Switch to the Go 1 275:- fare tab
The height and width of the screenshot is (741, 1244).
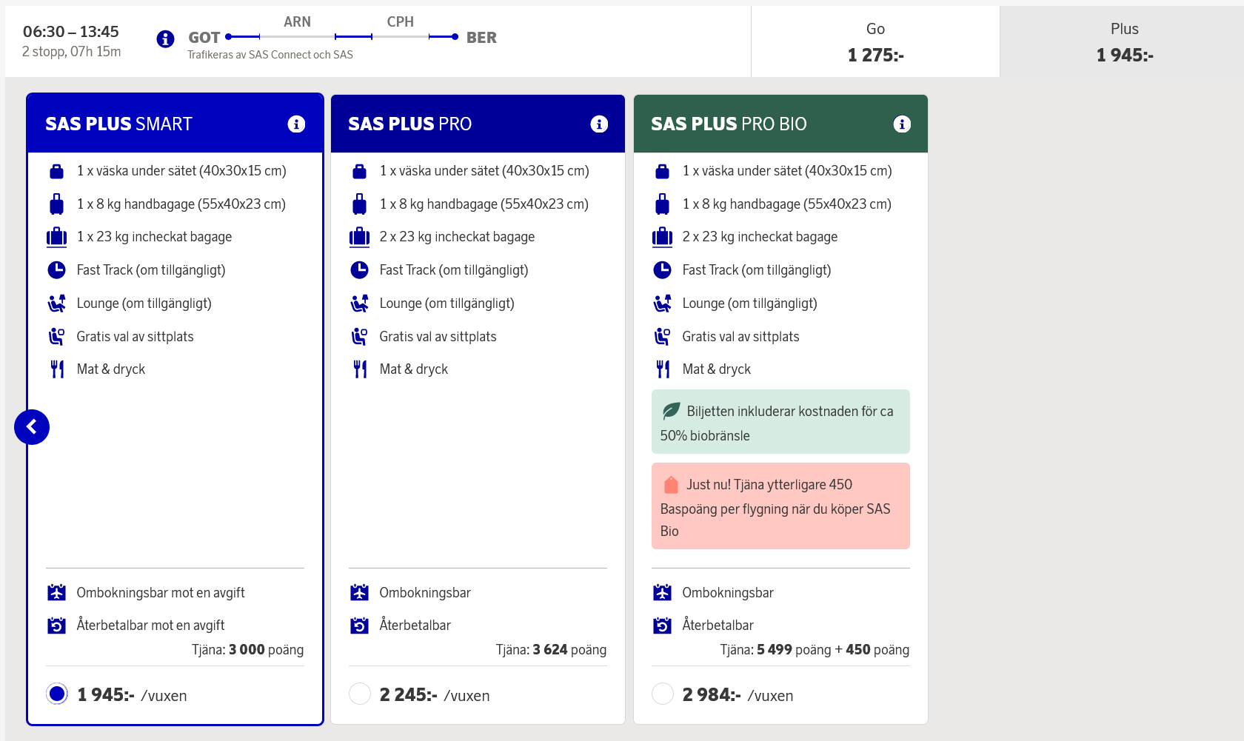875,41
